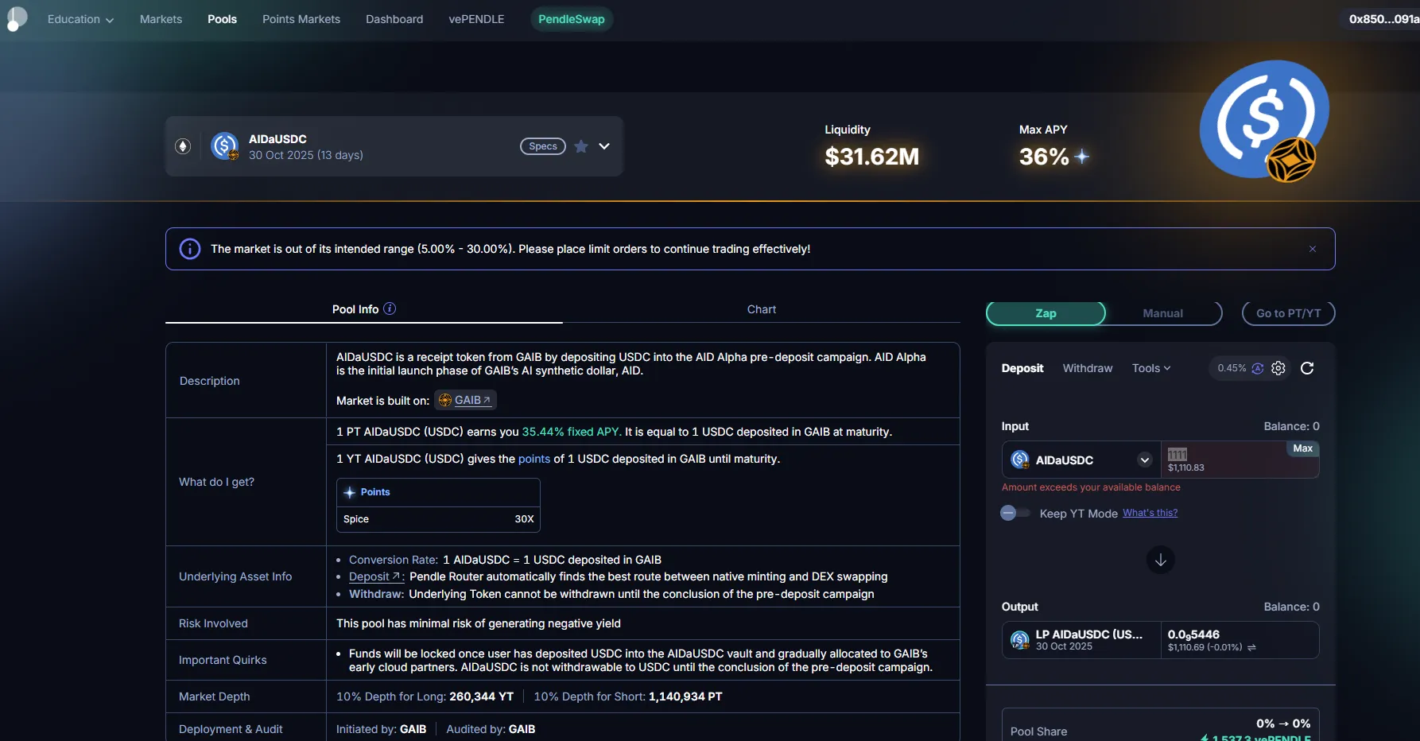Open slippage settings gear icon
The height and width of the screenshot is (741, 1420).
(1278, 368)
